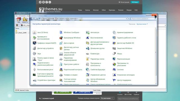Image resolution: width=180 pixels, height=101 pixels.
Task: Open Параметры индексирования icon
Action: [x=61, y=59]
